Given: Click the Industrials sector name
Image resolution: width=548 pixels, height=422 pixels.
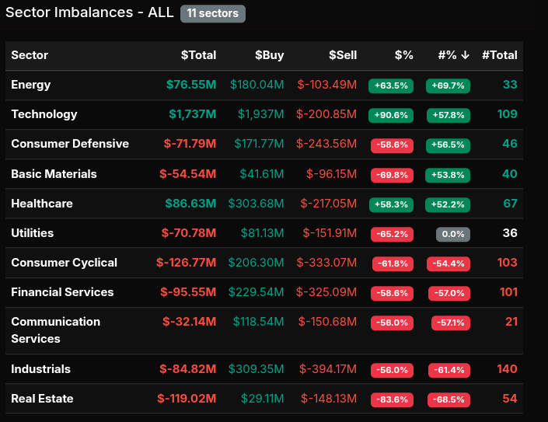Looking at the screenshot, I should tap(40, 369).
